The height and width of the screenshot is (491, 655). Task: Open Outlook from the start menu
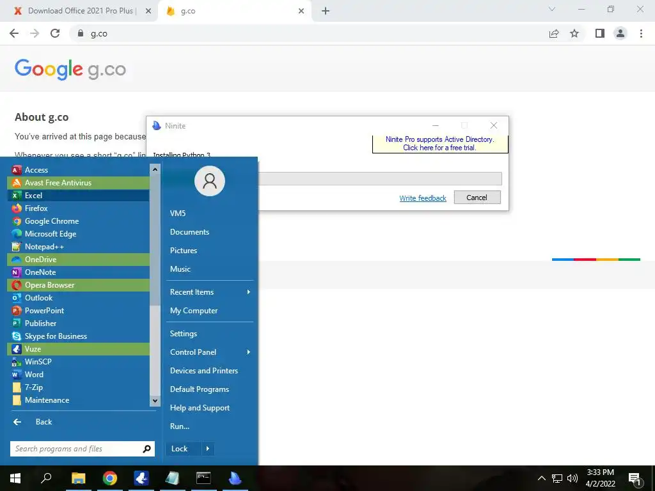[x=78, y=298]
